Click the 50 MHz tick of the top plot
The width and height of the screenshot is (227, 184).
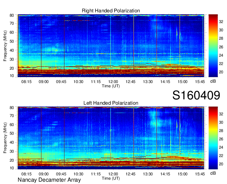pyautogui.click(x=12, y=41)
